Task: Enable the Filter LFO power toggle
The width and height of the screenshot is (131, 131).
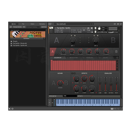Action: tap(84, 58)
